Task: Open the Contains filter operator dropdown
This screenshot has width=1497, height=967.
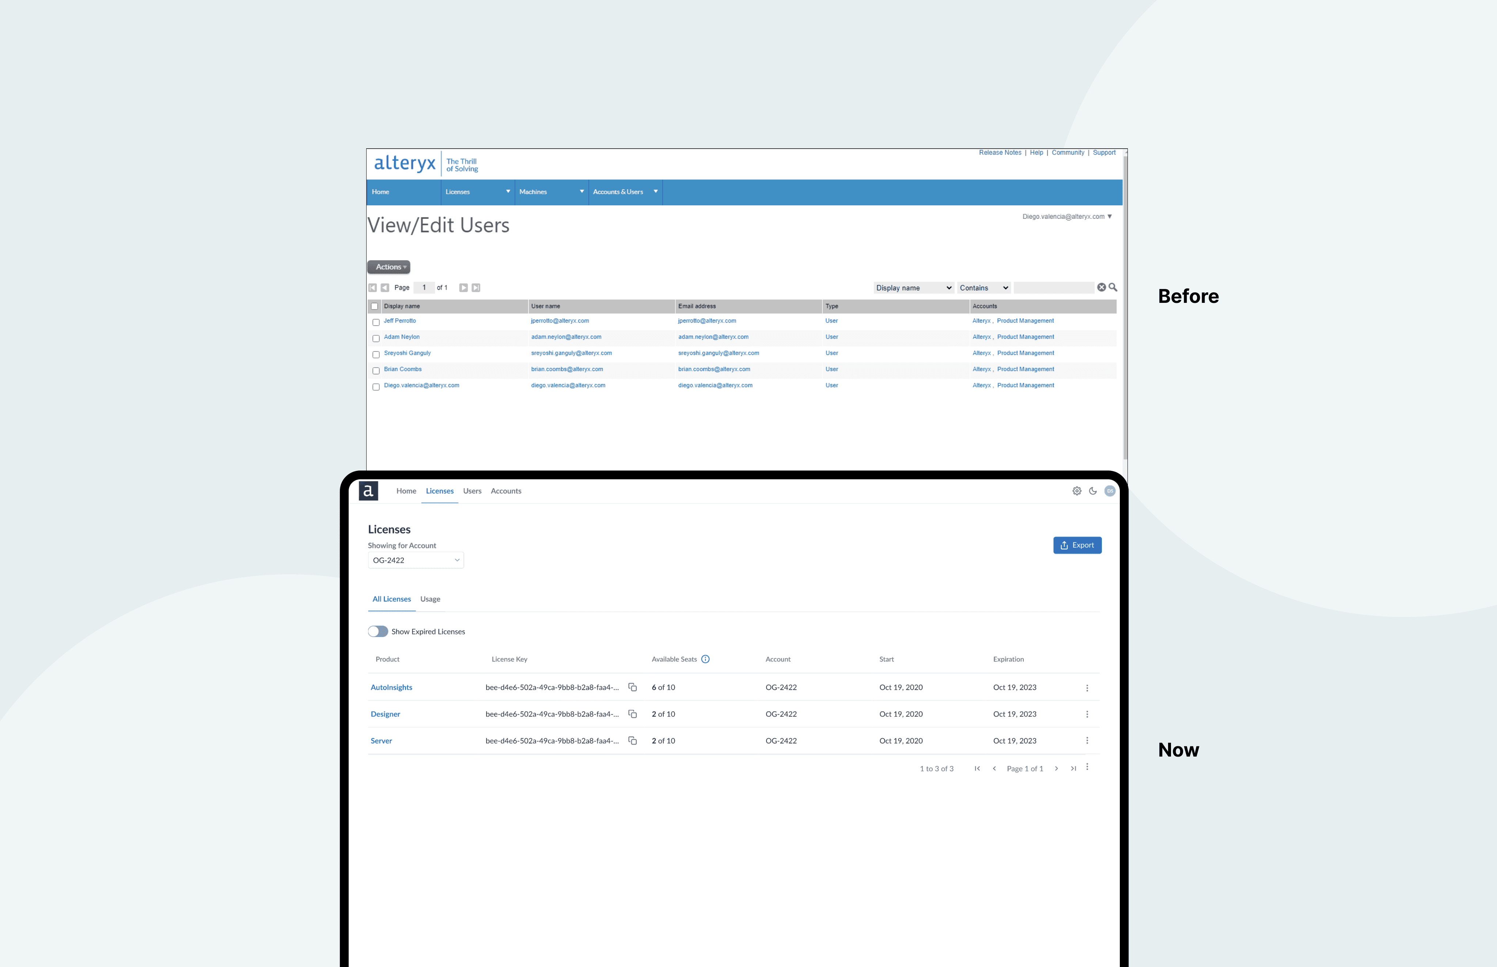Action: tap(984, 288)
